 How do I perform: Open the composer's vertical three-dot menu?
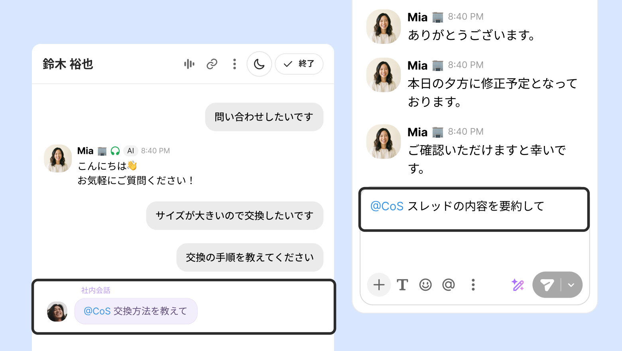473,285
